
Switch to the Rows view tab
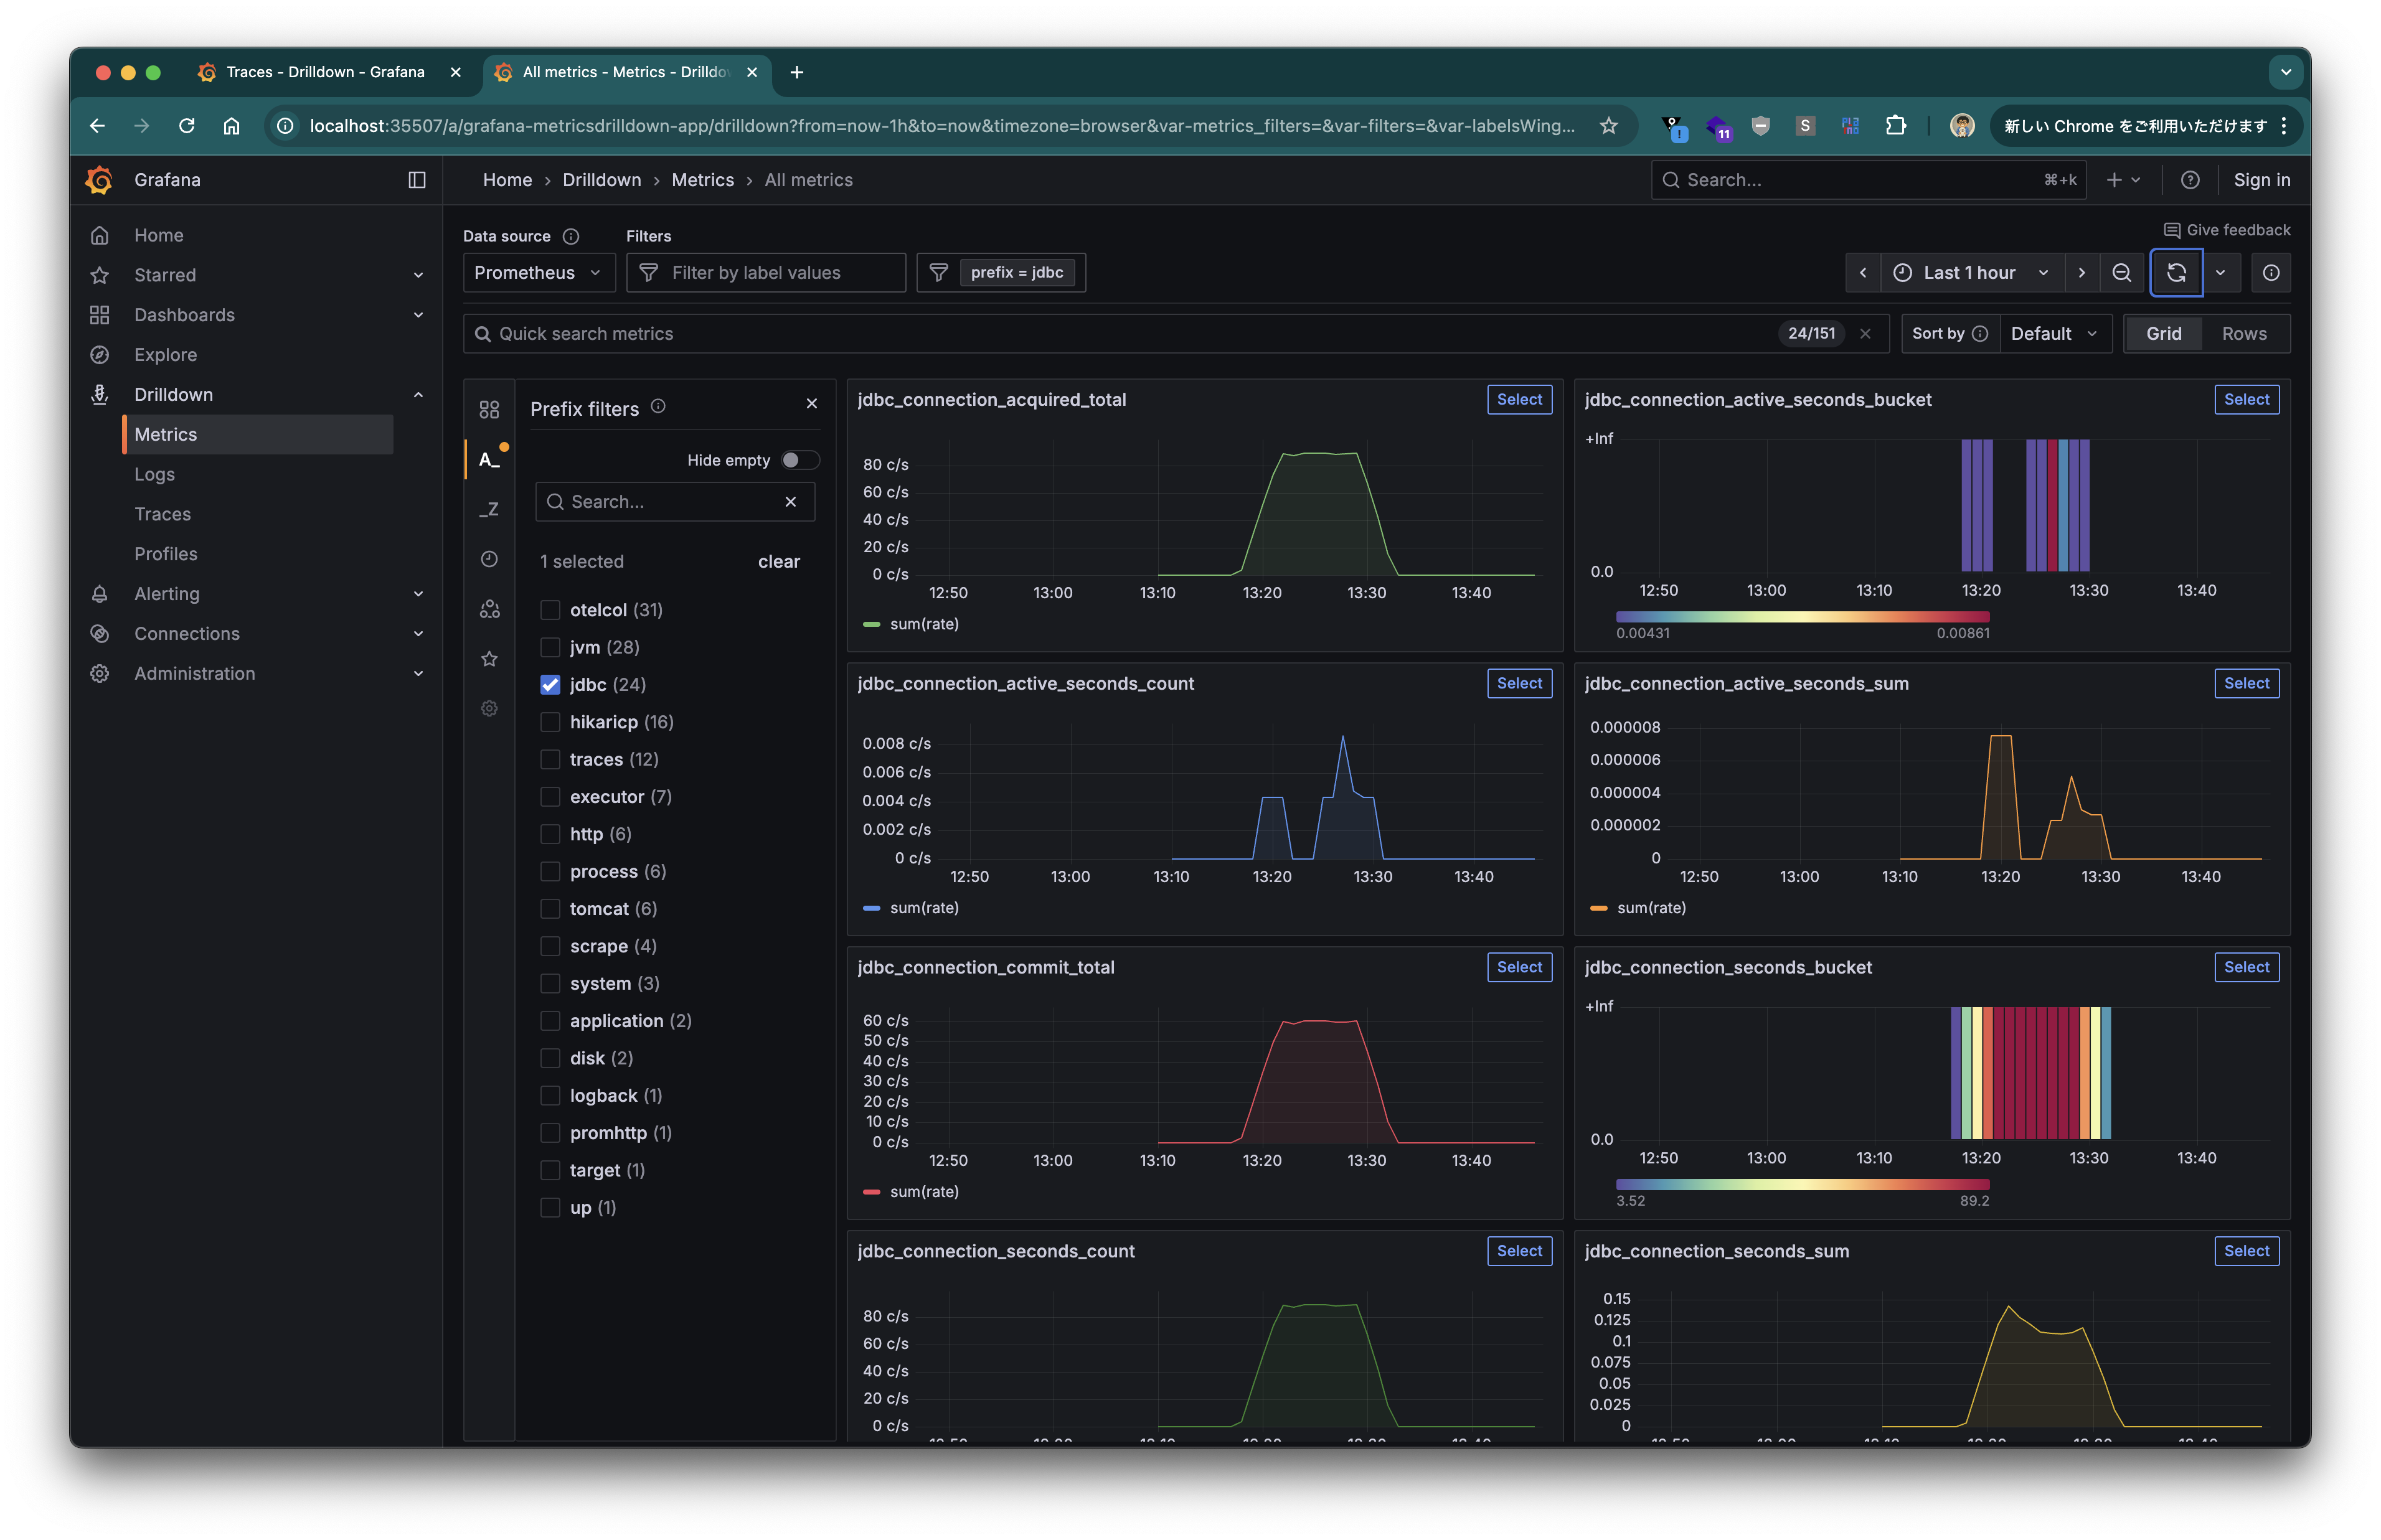(x=2243, y=333)
